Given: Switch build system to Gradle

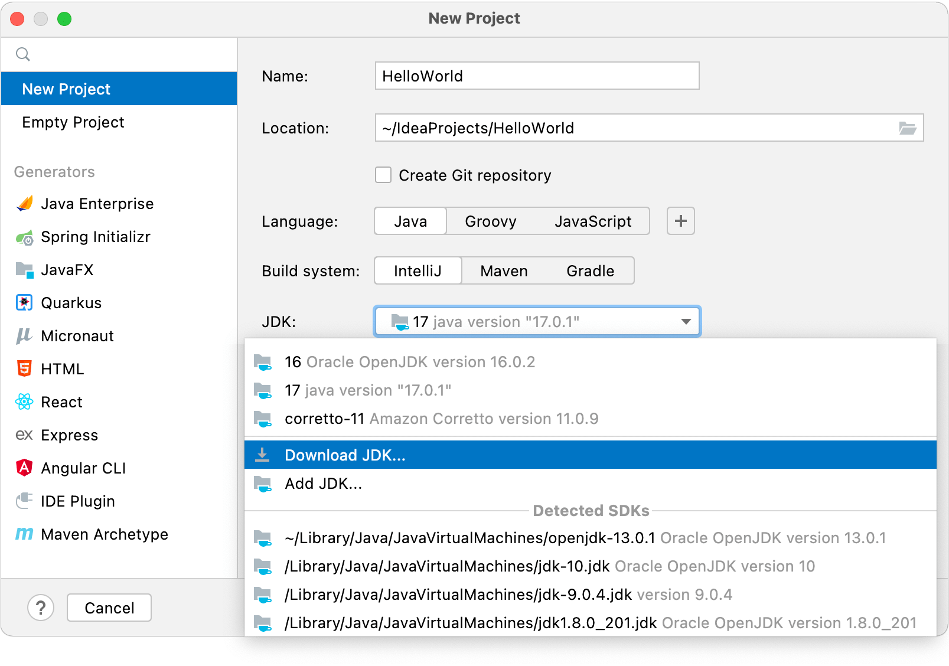Looking at the screenshot, I should tap(590, 270).
